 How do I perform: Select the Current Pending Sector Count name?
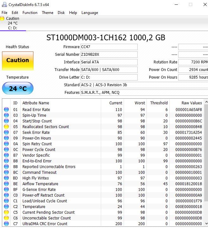coord(49,212)
